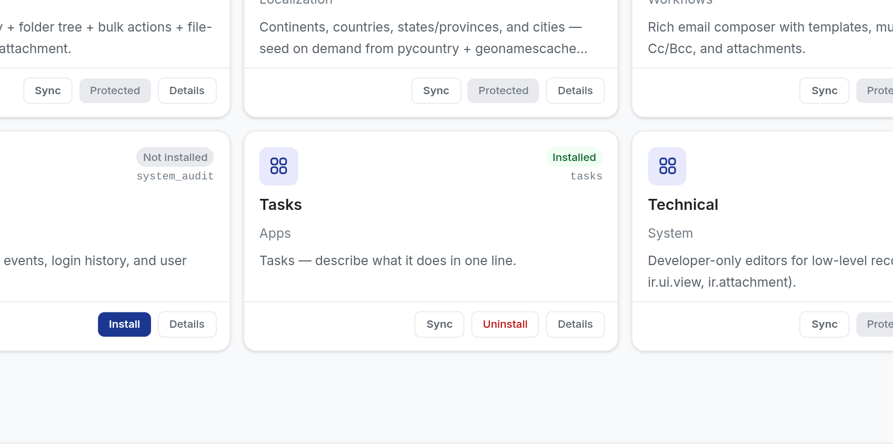
Task: Click the System category label
Action: click(x=670, y=234)
